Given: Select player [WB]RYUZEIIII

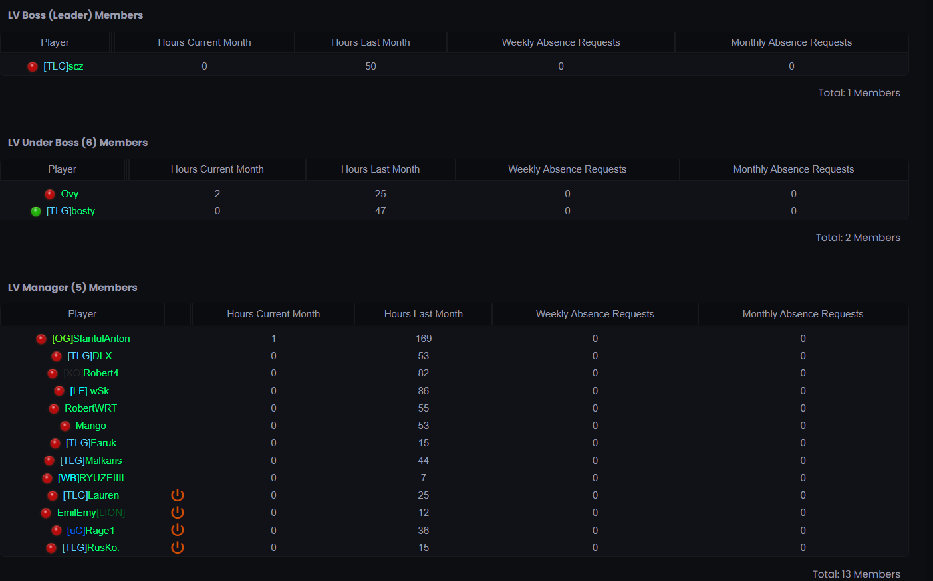Looking at the screenshot, I should (91, 478).
